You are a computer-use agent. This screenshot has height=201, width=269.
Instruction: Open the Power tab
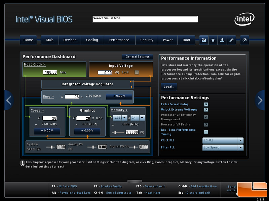168,40
